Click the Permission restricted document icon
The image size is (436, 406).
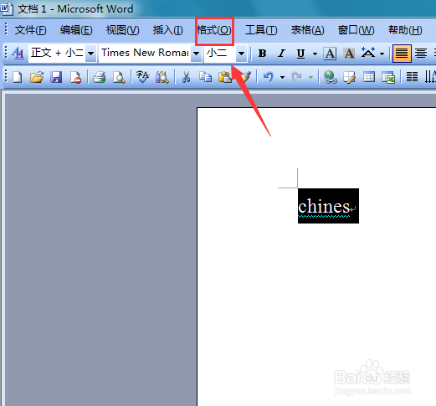[75, 77]
